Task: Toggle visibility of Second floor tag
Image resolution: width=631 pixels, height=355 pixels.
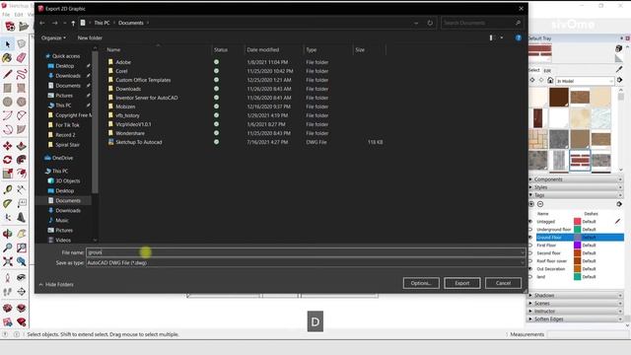Action: click(x=530, y=253)
